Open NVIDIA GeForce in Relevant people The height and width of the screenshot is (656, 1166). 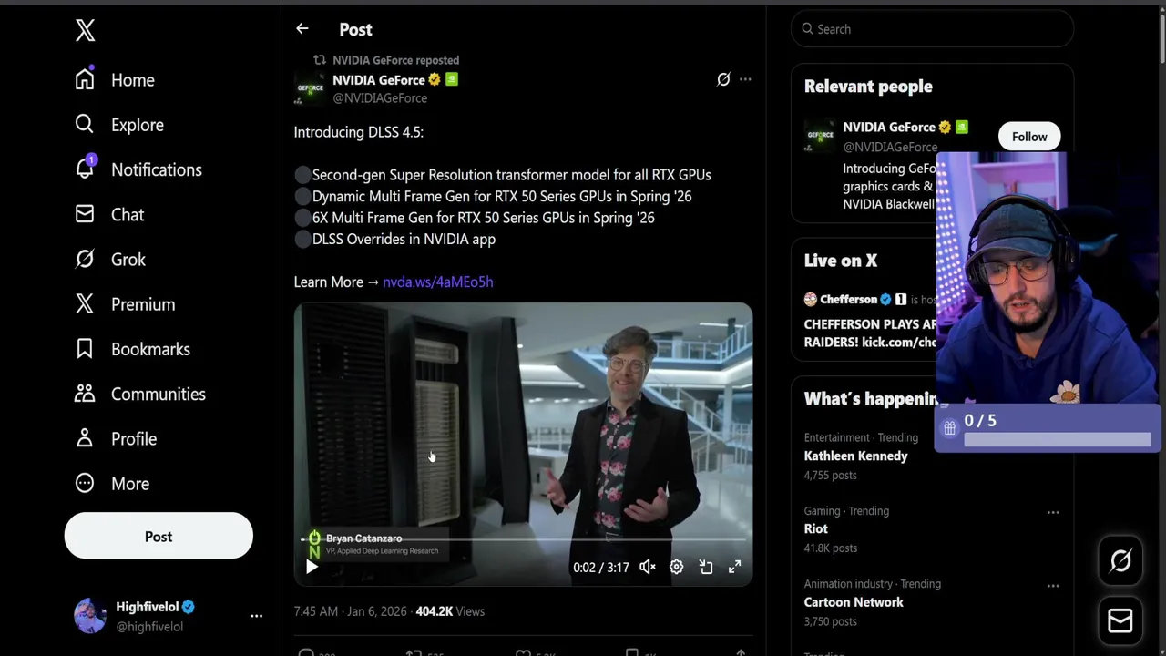coord(889,128)
